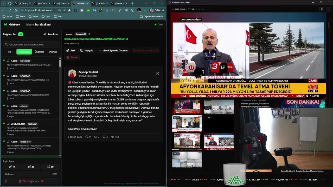Click the views eye icon showing 163
The width and height of the screenshot is (333, 187).
[x=113, y=137]
